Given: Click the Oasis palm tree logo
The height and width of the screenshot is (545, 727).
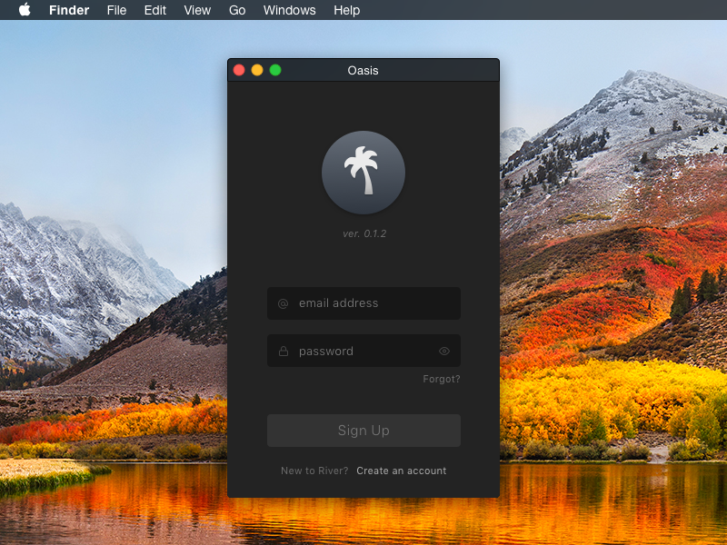Looking at the screenshot, I should point(363,173).
